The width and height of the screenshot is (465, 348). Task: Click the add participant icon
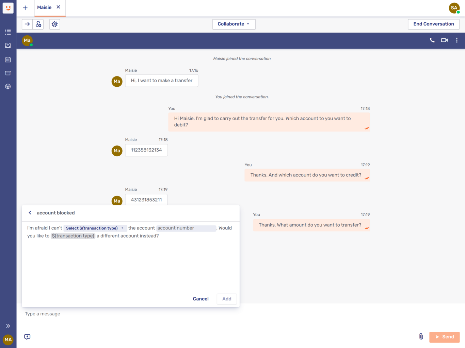coord(38,24)
